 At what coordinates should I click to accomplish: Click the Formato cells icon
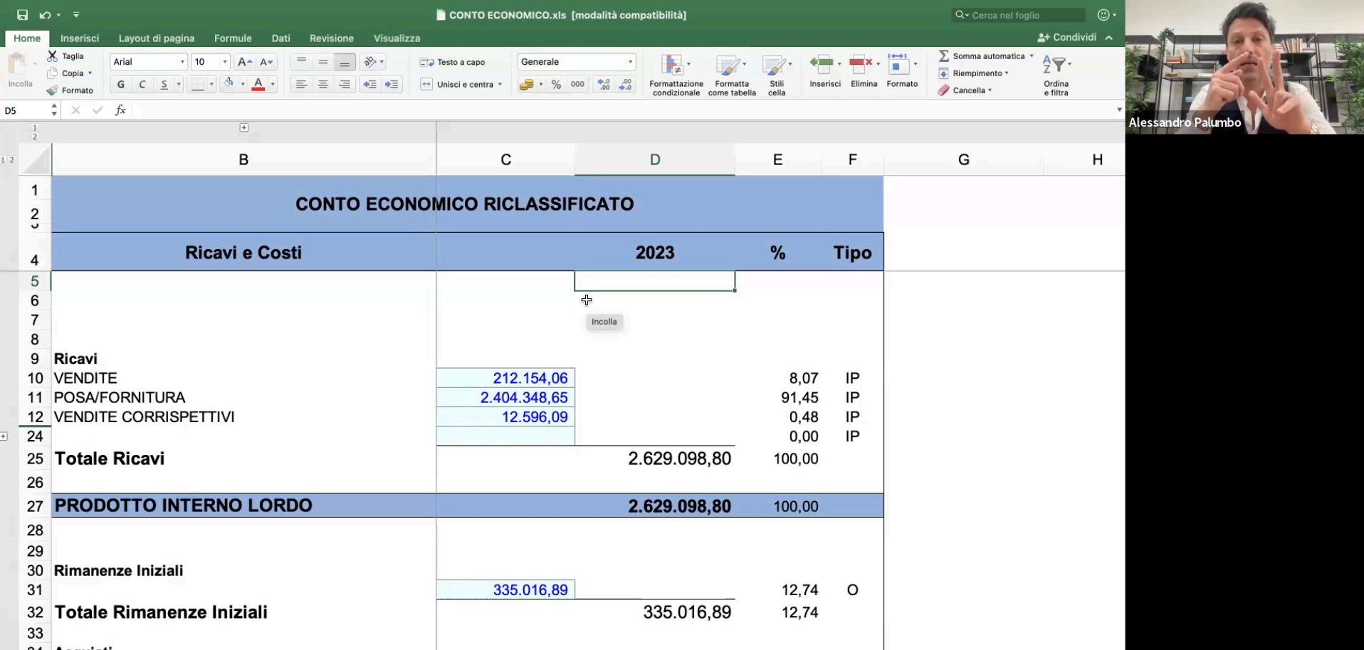click(898, 64)
